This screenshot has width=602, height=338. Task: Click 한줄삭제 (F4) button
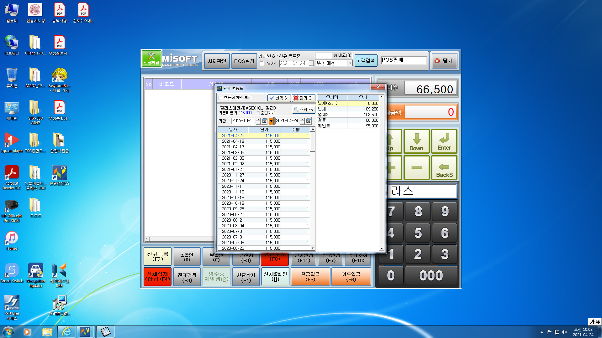coord(246,277)
